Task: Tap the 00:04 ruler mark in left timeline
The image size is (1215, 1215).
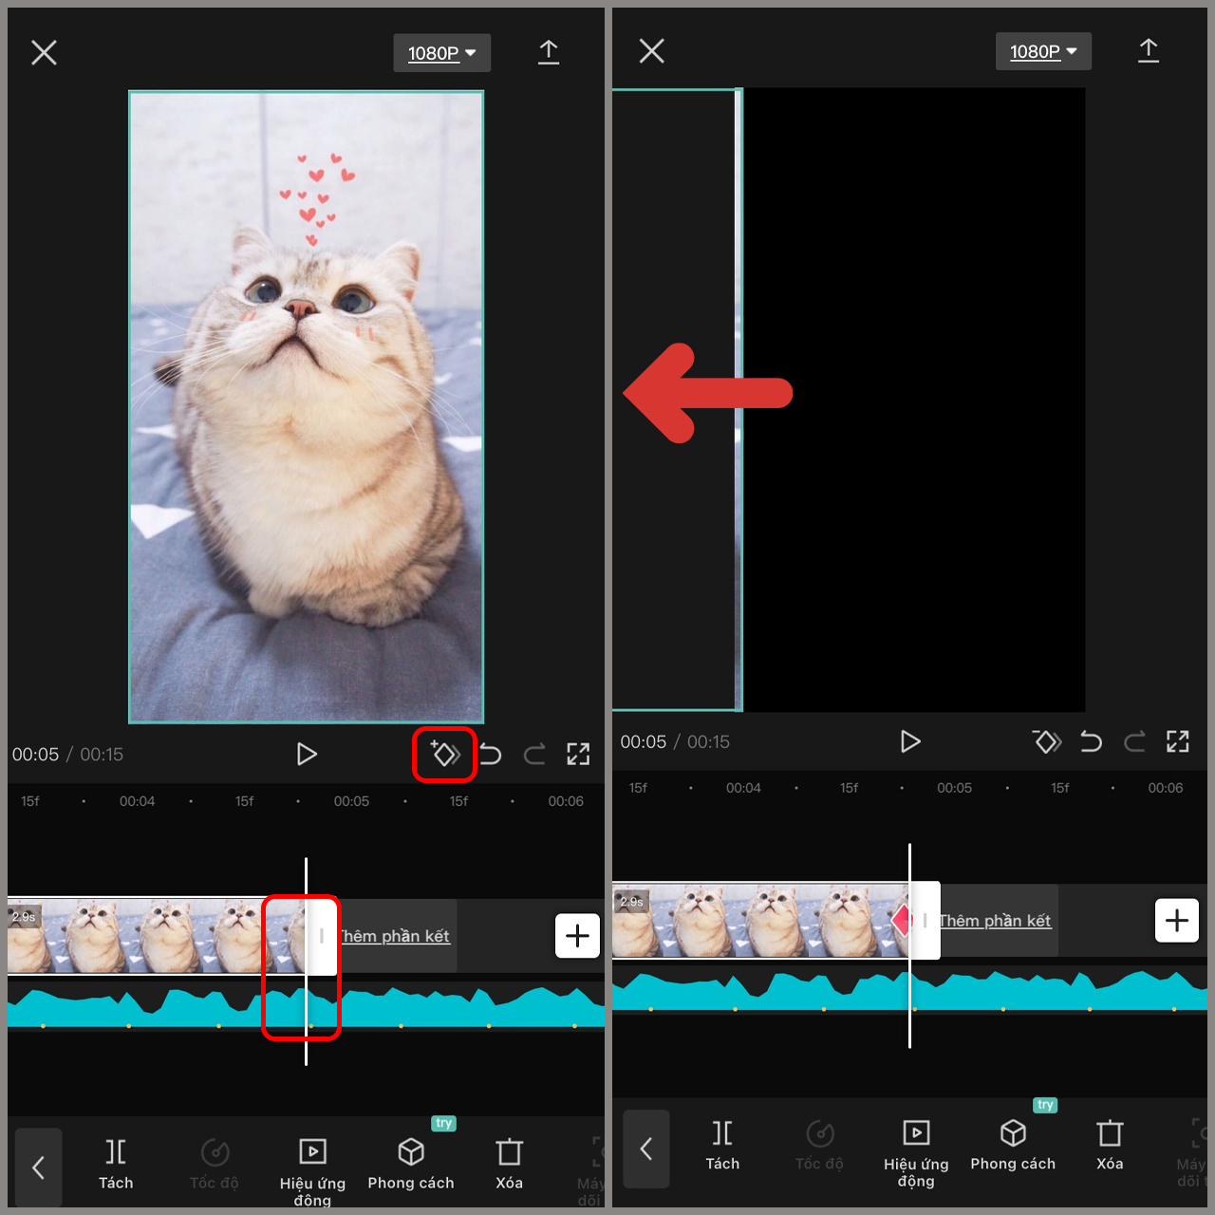Action: coord(137,801)
